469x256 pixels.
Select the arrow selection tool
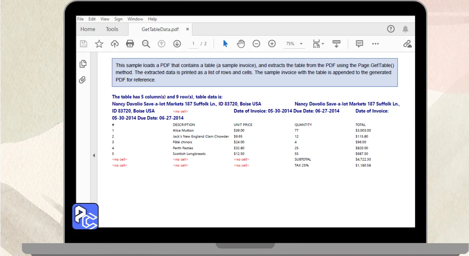225,44
